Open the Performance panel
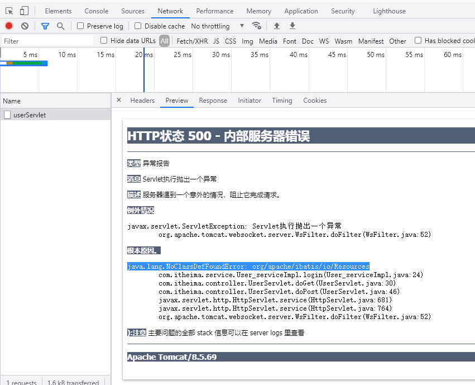The height and width of the screenshot is (385, 475). tap(215, 11)
